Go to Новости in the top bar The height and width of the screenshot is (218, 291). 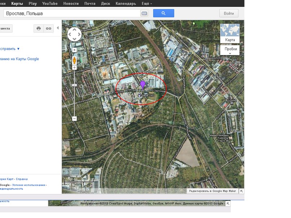[71, 4]
